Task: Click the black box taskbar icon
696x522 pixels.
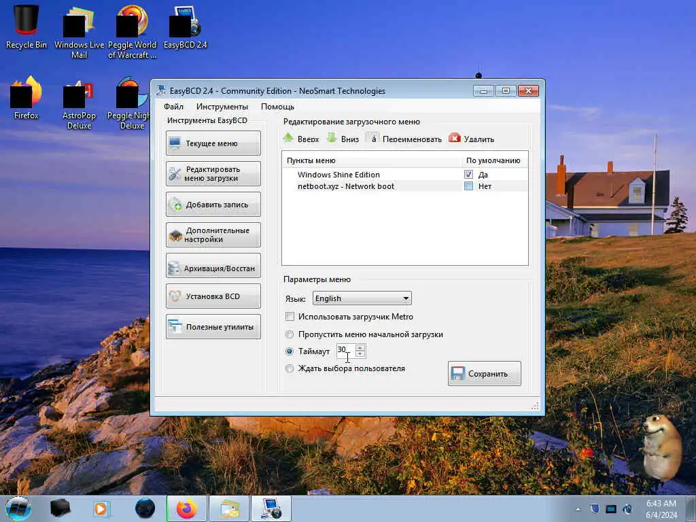Action: point(60,508)
